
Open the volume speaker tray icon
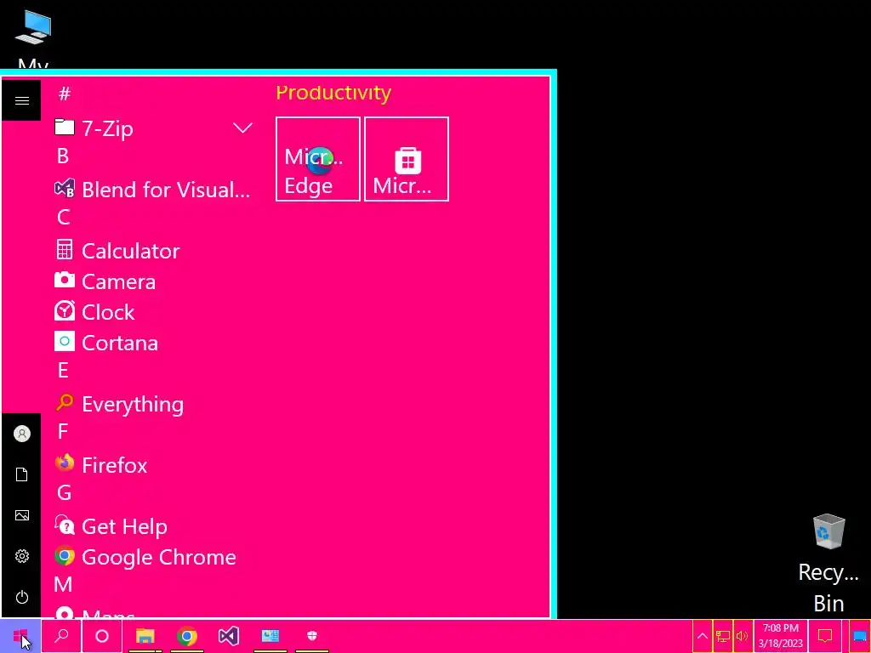point(742,636)
